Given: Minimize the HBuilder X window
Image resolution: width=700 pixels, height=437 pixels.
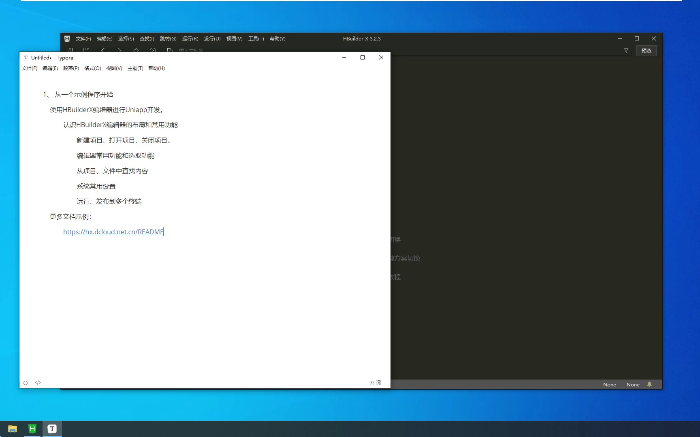Looking at the screenshot, I should click(620, 38).
